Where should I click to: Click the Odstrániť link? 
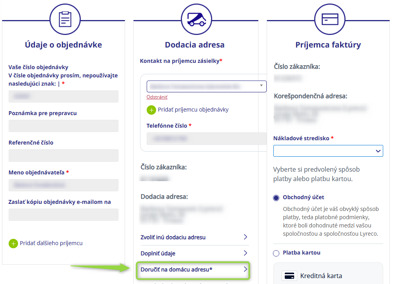coord(157,97)
